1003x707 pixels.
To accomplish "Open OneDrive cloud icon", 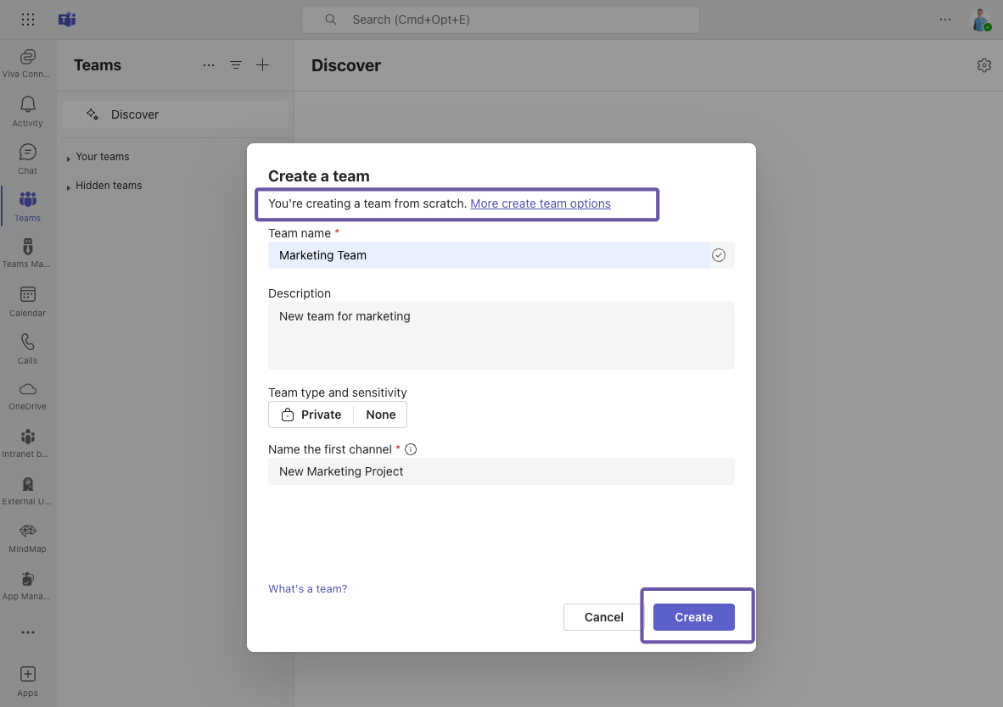I will (27, 397).
